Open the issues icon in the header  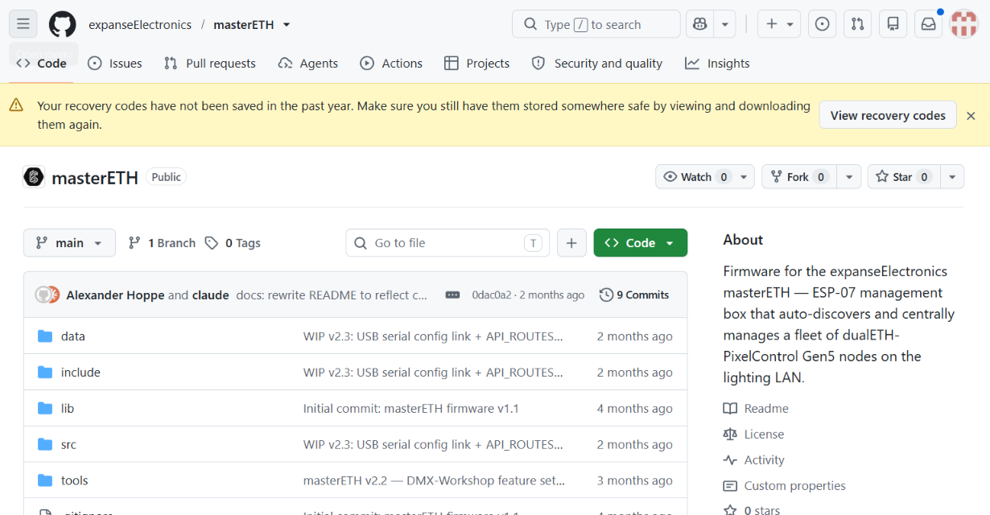pyautogui.click(x=822, y=24)
